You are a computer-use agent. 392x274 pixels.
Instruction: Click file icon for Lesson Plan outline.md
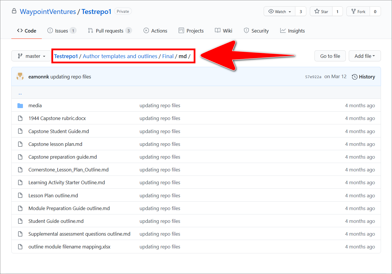[x=20, y=195]
